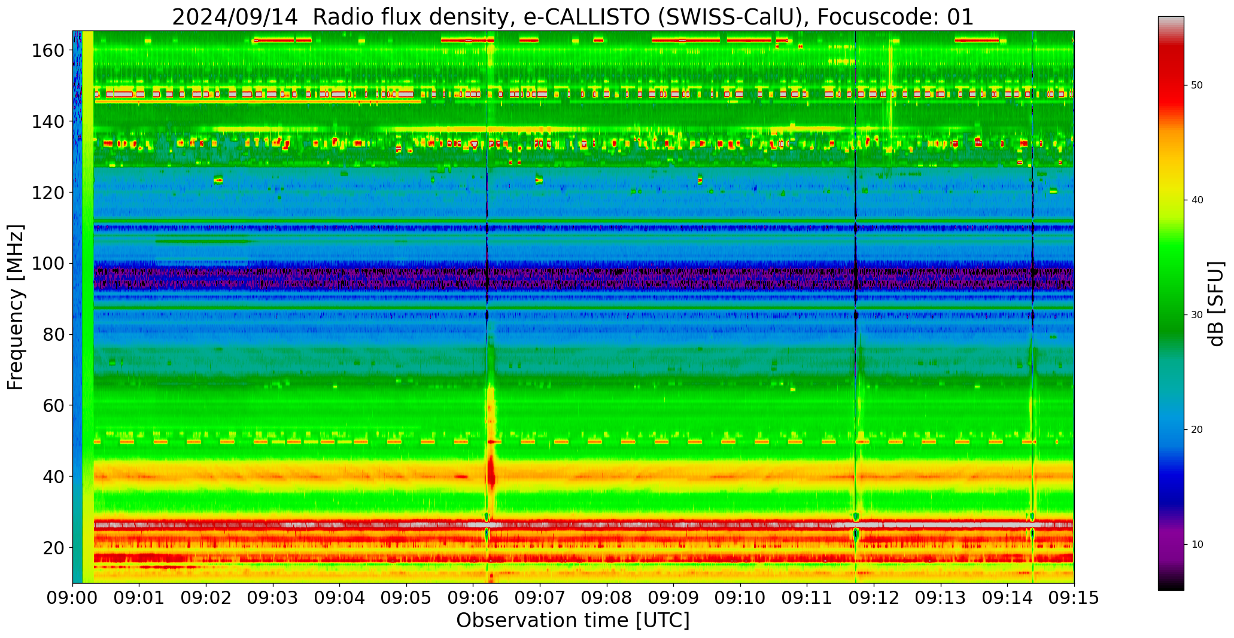Click the 'Frequency [MHz]' axis label

point(16,307)
